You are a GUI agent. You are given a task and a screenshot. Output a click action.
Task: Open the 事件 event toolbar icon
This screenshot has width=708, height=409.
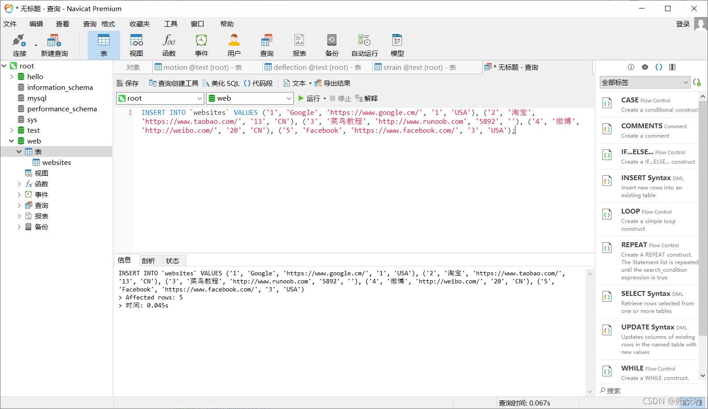[202, 45]
